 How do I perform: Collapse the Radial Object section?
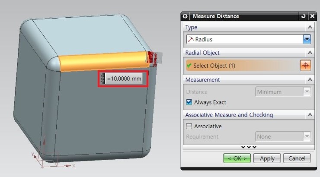tap(310, 53)
